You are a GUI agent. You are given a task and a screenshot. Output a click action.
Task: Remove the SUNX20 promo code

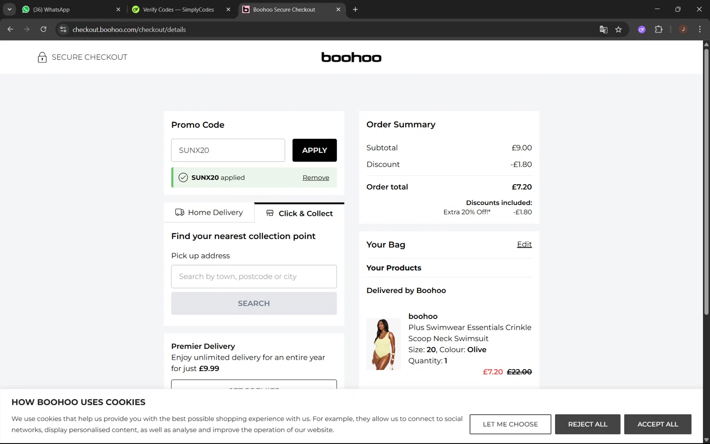coord(316,178)
